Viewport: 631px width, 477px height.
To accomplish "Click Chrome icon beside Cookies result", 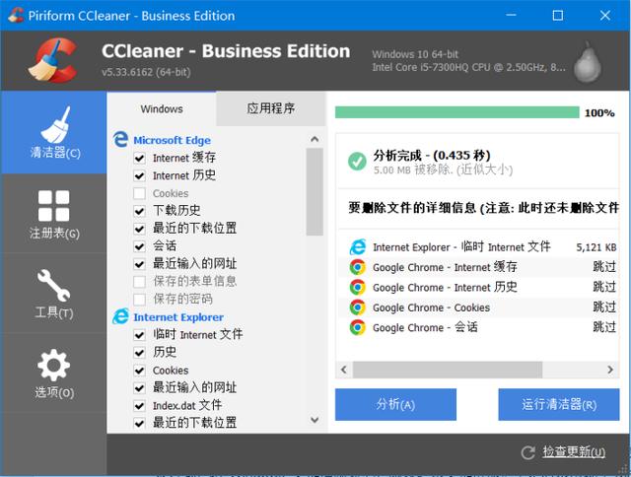I will [x=357, y=307].
